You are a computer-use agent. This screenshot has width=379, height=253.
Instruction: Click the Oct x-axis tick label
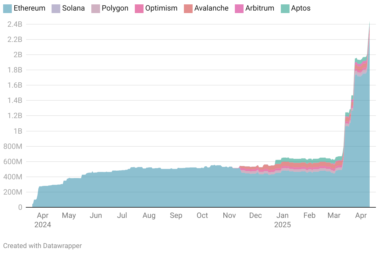tap(202, 215)
